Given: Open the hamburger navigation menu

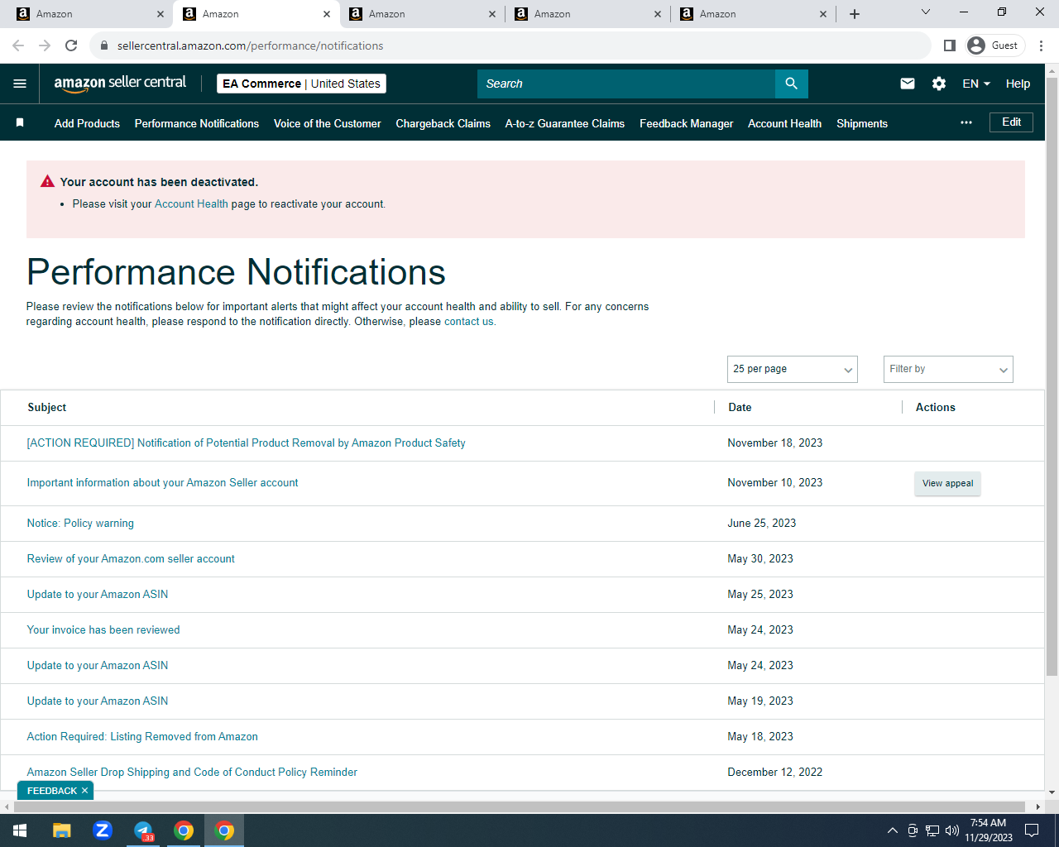Looking at the screenshot, I should 20,84.
